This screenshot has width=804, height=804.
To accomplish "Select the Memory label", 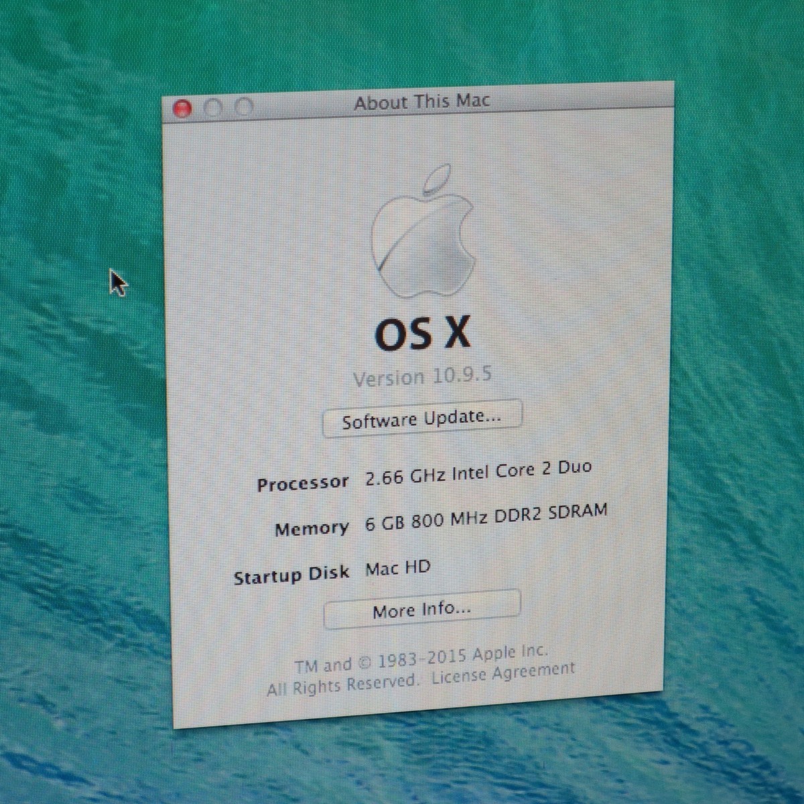I will click(312, 529).
